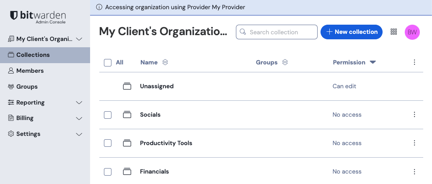This screenshot has width=432, height=184.
Task: Click the table header three-dot options
Action: (x=414, y=62)
